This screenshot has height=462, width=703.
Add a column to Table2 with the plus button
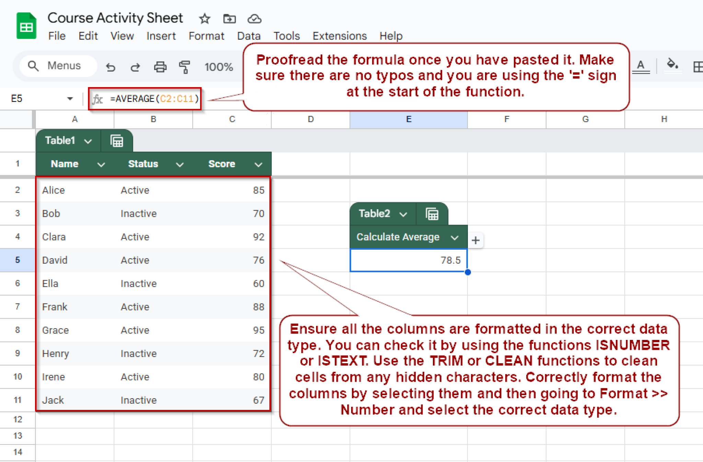pyautogui.click(x=475, y=240)
